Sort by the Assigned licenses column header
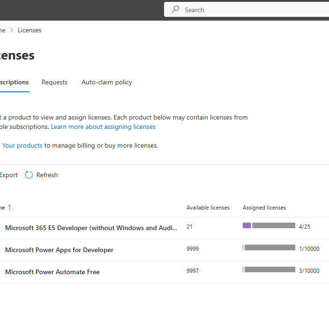This screenshot has height=329, width=329. (264, 208)
